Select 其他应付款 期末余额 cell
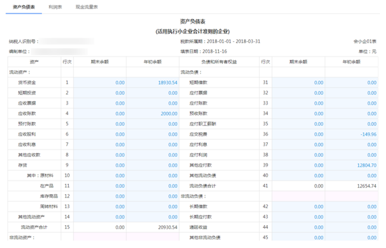The width and height of the screenshot is (386, 248). (298, 165)
